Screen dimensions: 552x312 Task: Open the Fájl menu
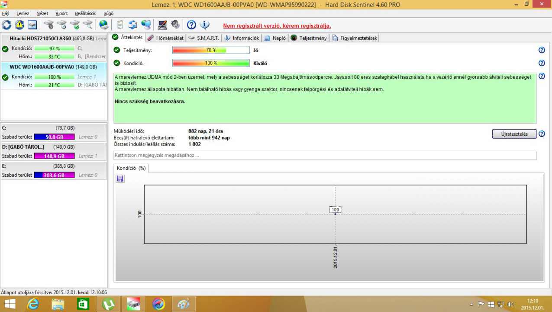pyautogui.click(x=6, y=13)
